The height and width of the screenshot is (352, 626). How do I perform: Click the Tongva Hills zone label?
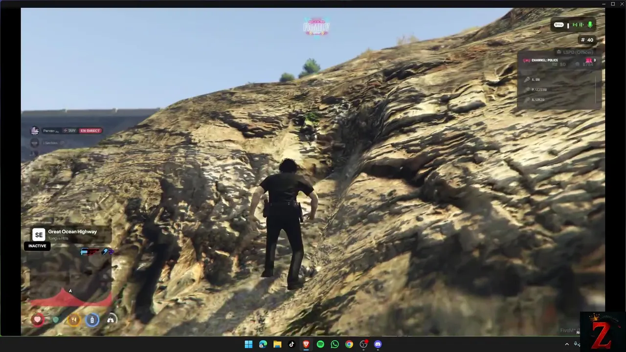click(58, 239)
